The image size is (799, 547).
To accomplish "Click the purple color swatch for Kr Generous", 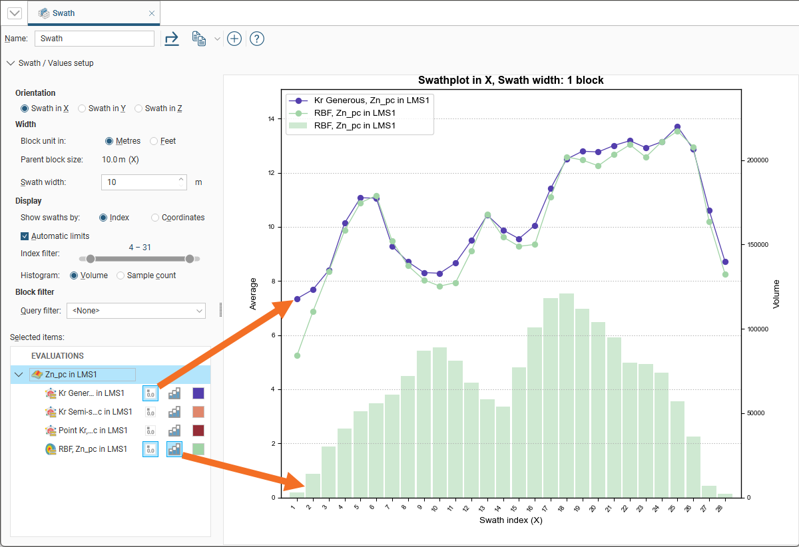I will (198, 393).
